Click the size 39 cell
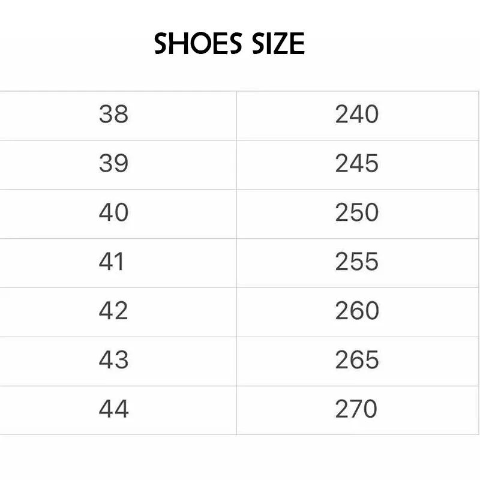The height and width of the screenshot is (480, 480). pos(113,163)
